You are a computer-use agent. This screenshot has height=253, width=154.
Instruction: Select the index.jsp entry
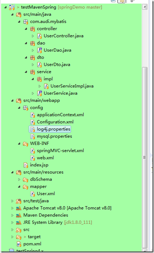tap(39, 165)
